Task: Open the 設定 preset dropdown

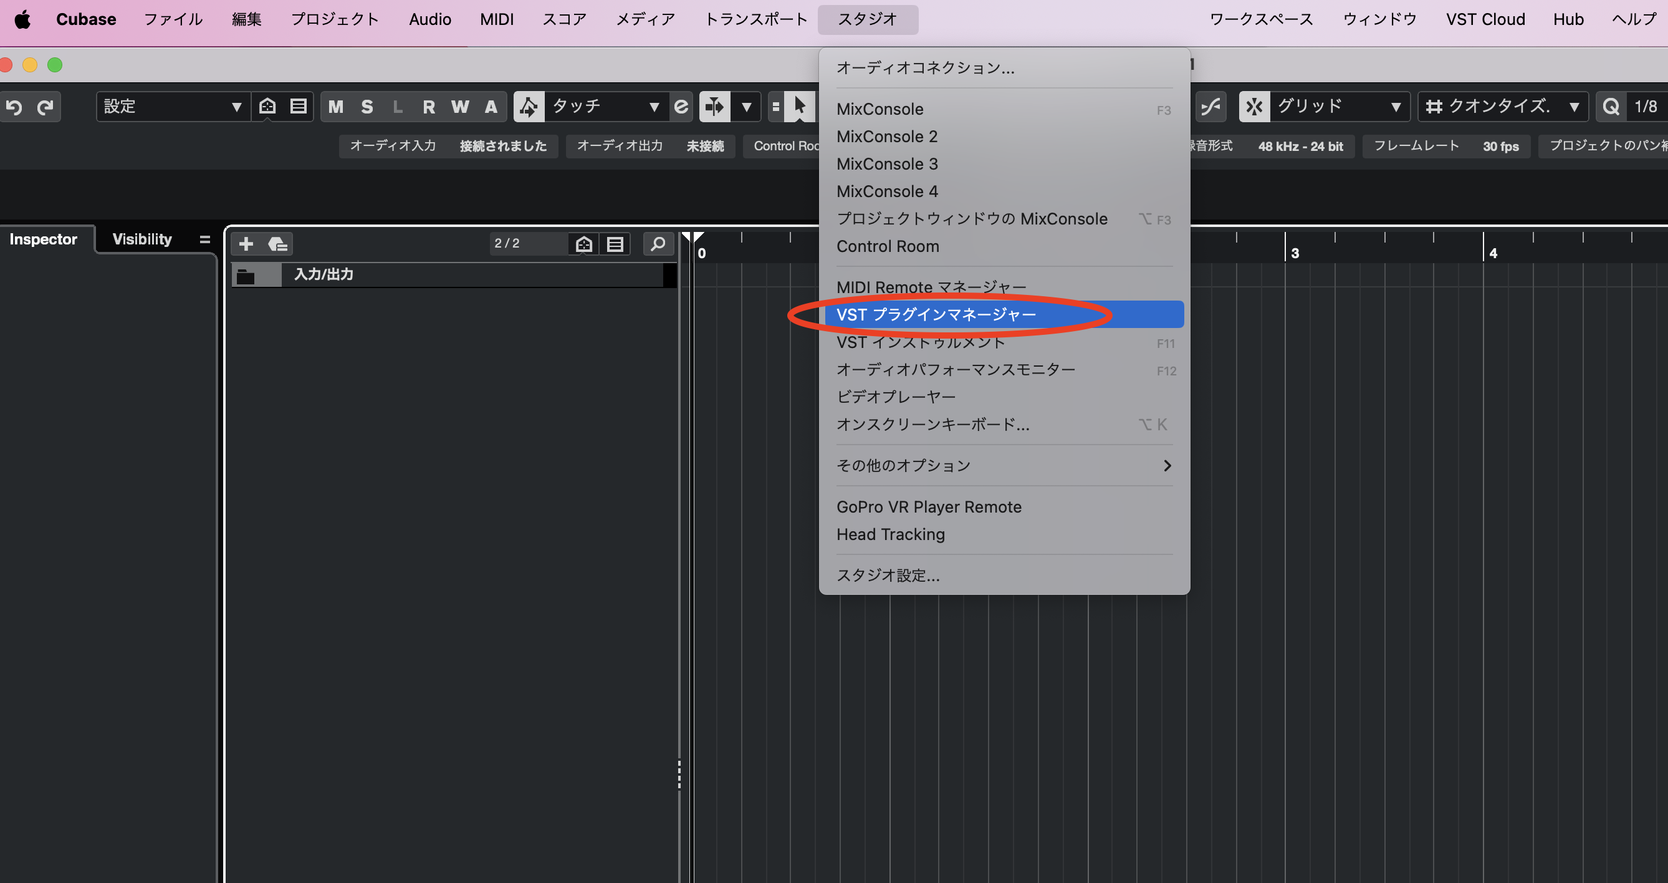Action: [x=173, y=107]
